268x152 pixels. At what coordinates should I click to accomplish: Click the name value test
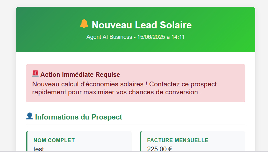click(x=39, y=149)
